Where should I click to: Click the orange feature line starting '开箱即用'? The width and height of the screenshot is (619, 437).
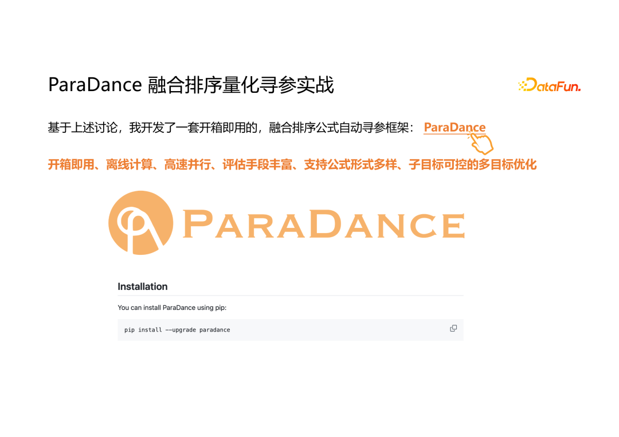point(292,164)
